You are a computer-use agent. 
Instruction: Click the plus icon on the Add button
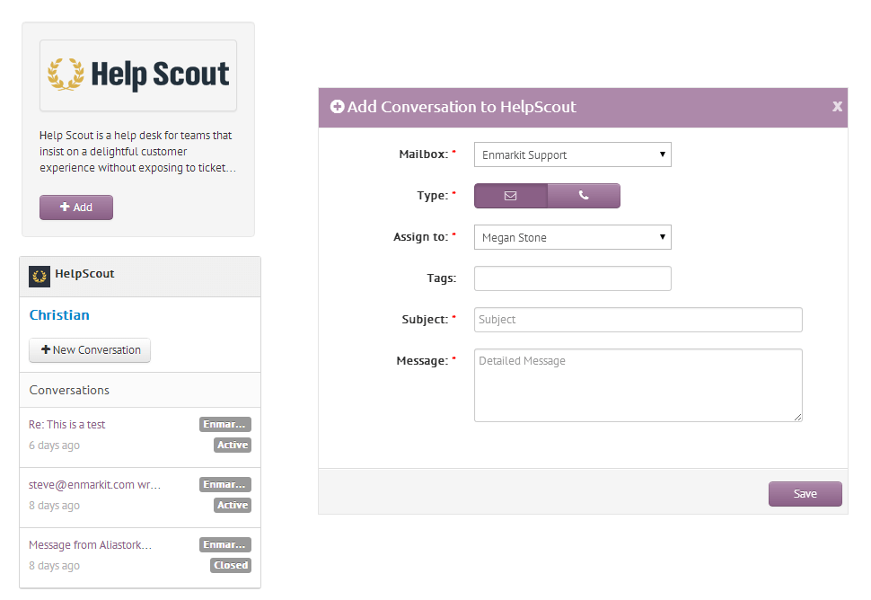pos(66,207)
